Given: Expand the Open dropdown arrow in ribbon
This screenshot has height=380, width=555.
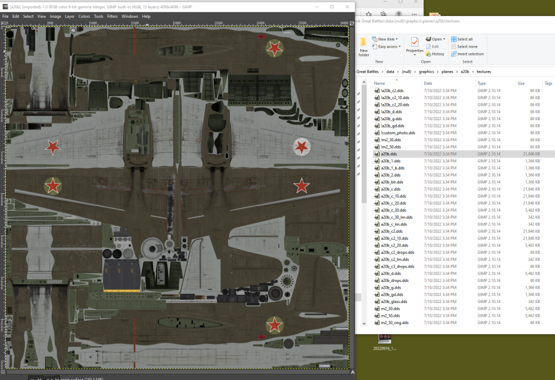Looking at the screenshot, I should point(444,39).
